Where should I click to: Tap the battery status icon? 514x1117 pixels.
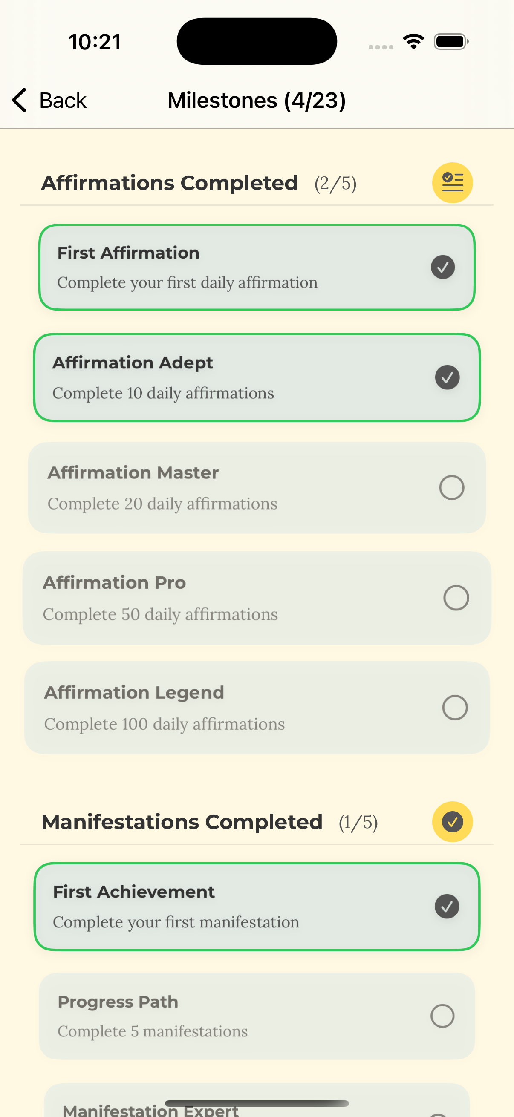pos(450,42)
